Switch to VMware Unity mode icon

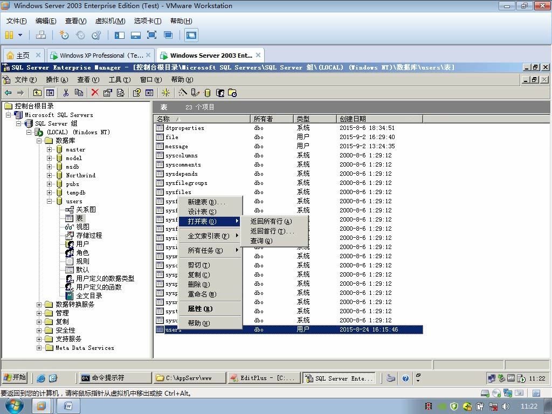point(168,35)
